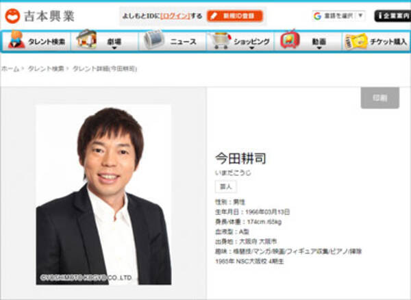Open the タレント検索 menu item
Viewport: 411px width, 300px height.
(47, 42)
